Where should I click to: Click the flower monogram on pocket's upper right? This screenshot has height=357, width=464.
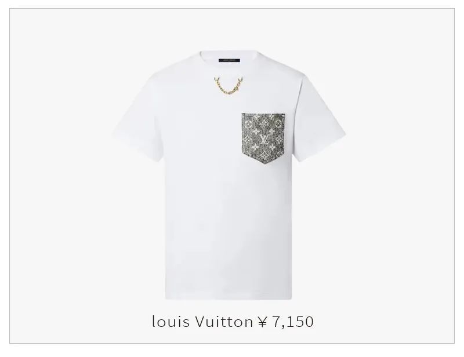[278, 123]
